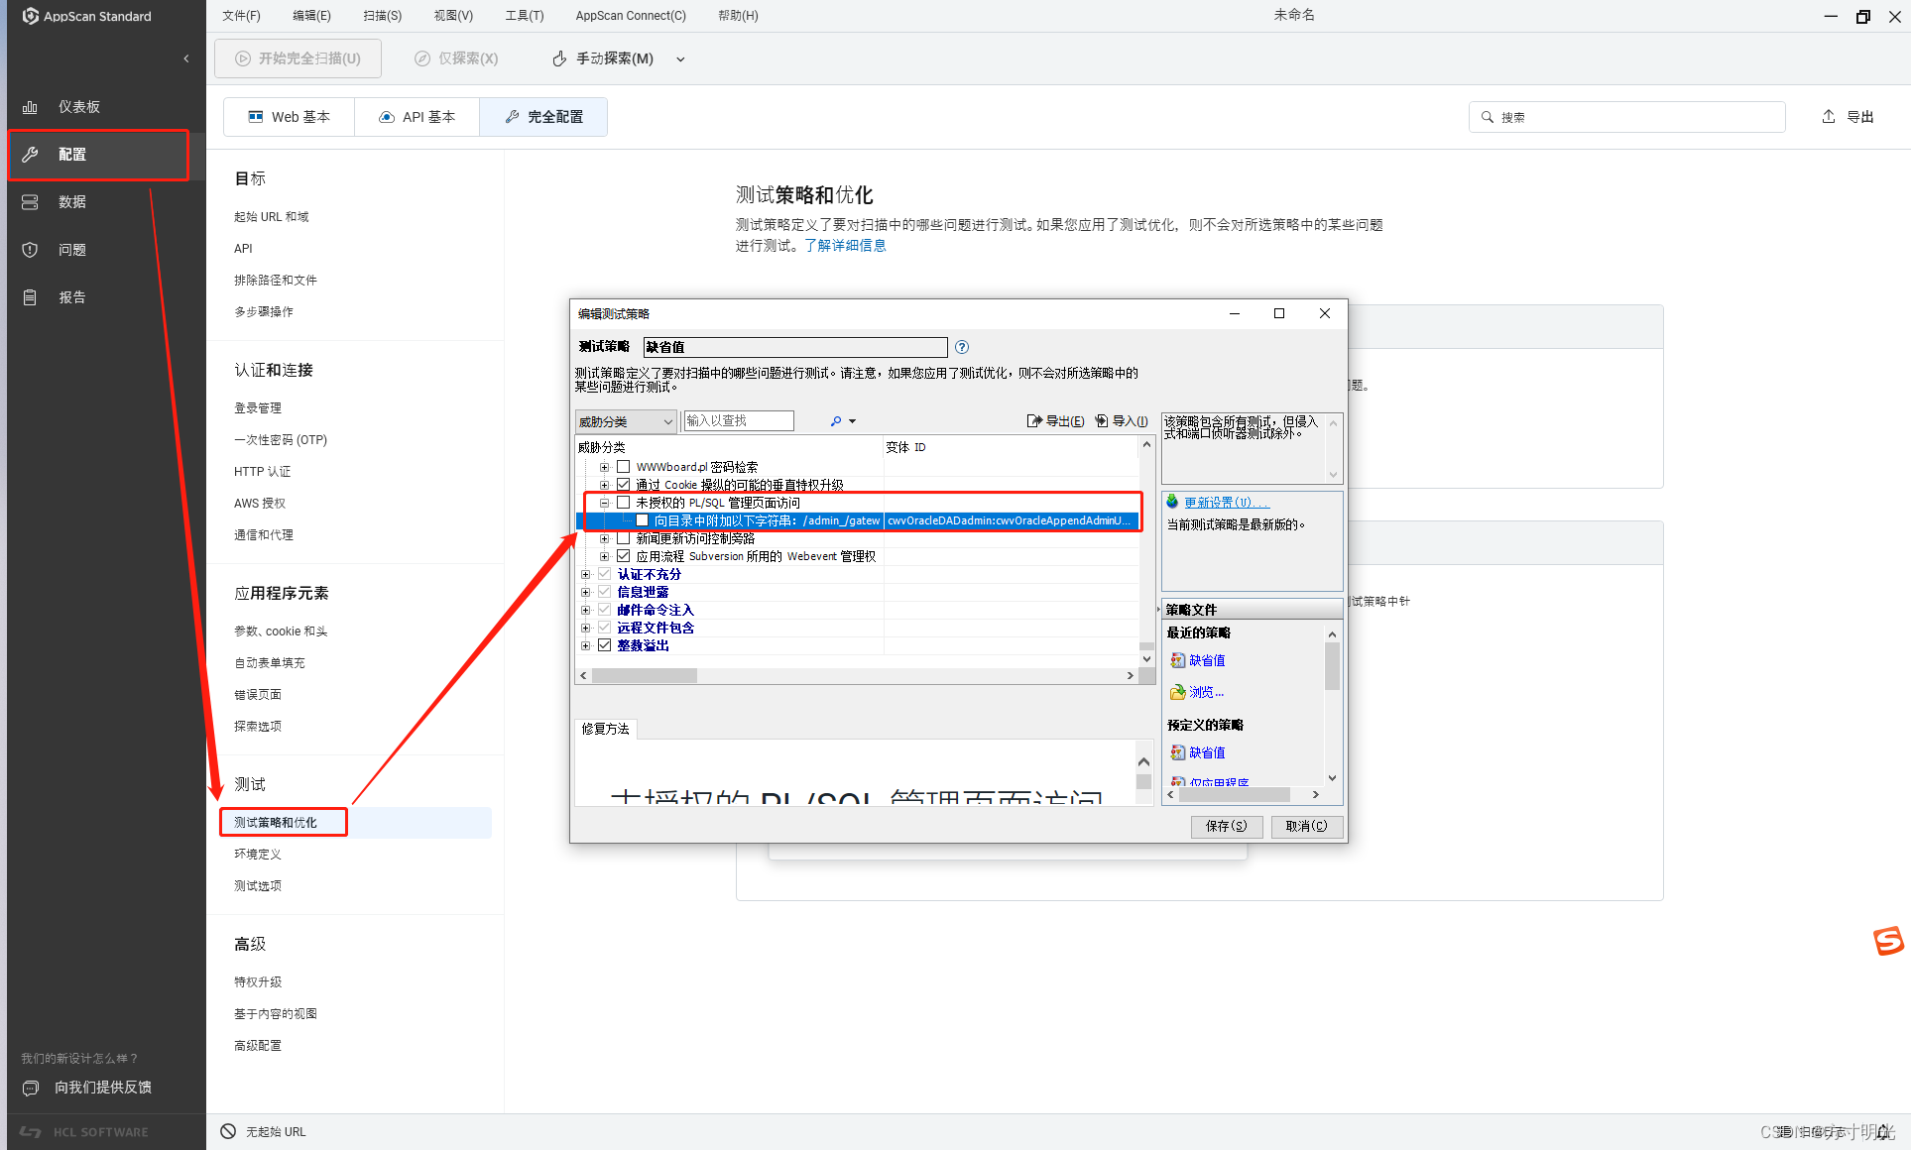Click the 无起始 URL status icon
The width and height of the screenshot is (1911, 1150).
pos(228,1131)
